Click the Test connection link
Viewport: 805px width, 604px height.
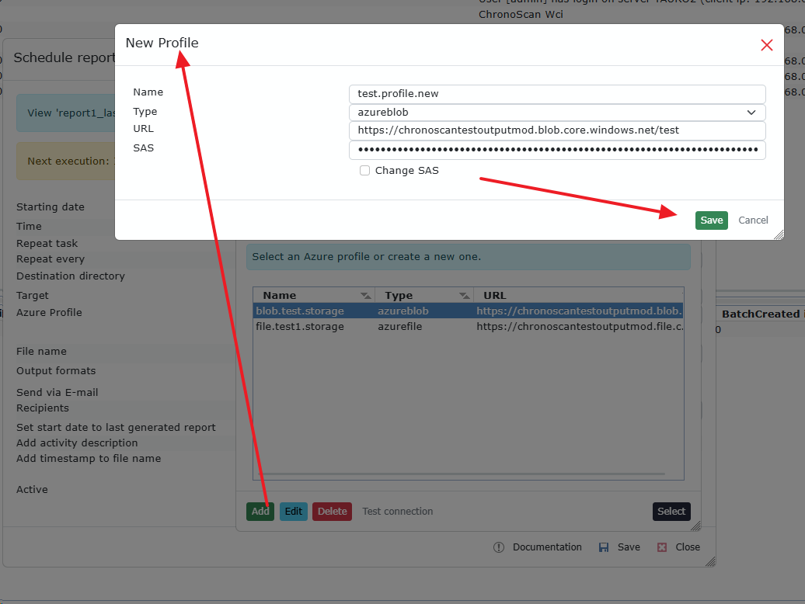coord(397,512)
